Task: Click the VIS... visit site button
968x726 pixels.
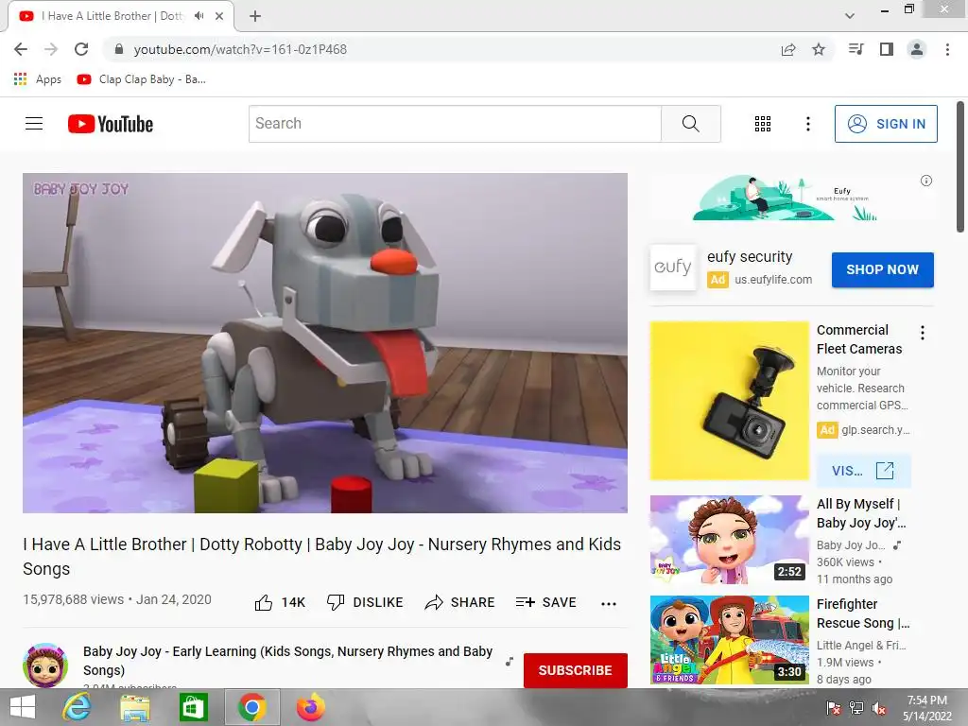Action: (x=863, y=471)
